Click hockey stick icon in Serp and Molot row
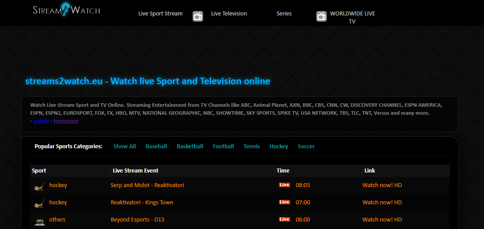 pos(39,186)
